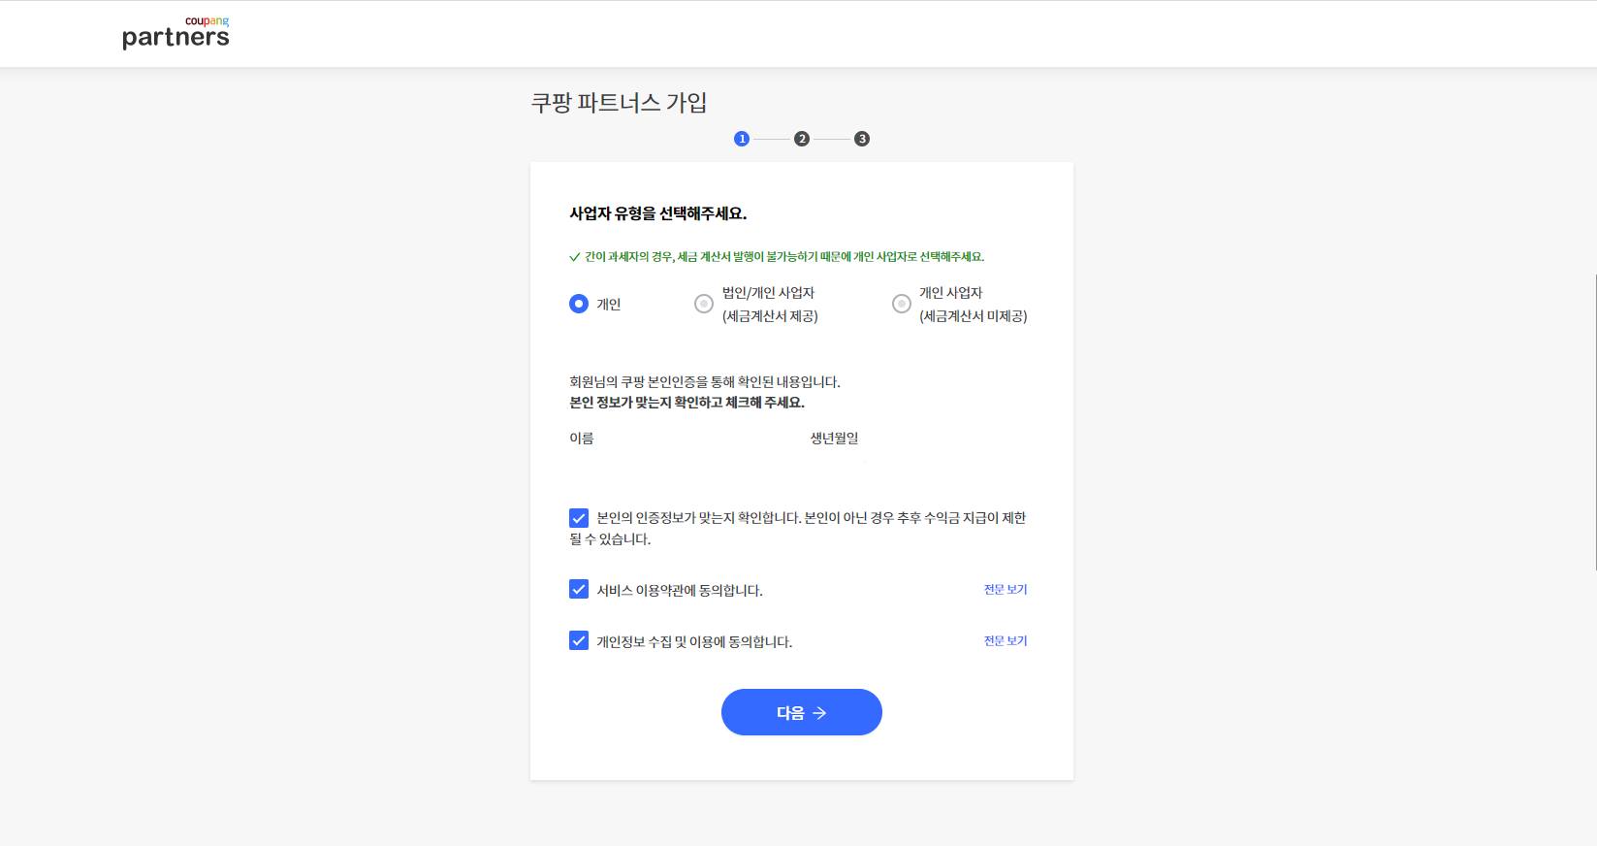The image size is (1597, 846).
Task: Select the 개인 radio button
Action: tap(579, 304)
